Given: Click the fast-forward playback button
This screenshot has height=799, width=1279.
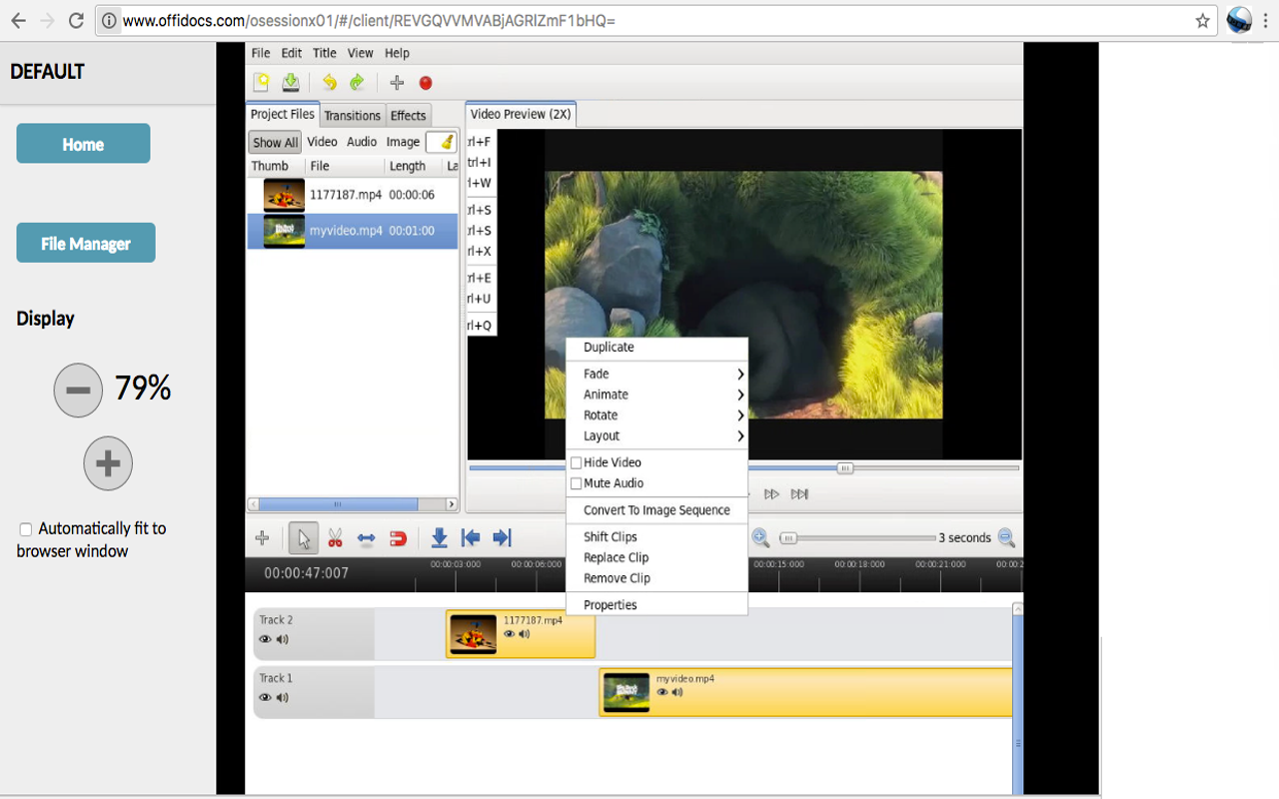Looking at the screenshot, I should pos(771,494).
